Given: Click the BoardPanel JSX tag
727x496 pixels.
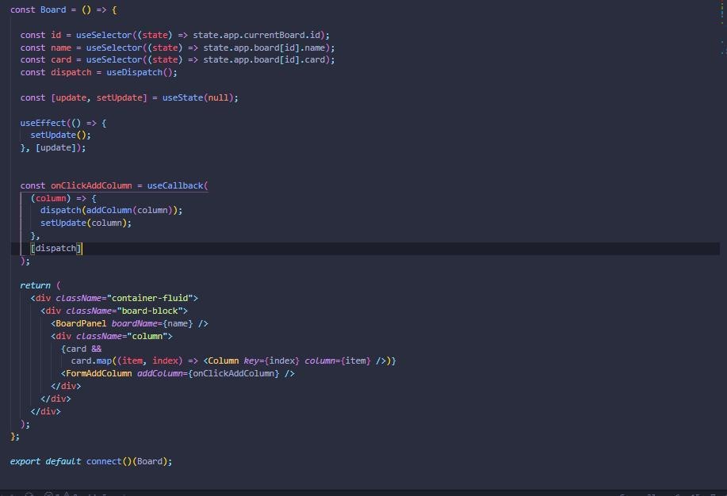Looking at the screenshot, I should click(x=81, y=323).
